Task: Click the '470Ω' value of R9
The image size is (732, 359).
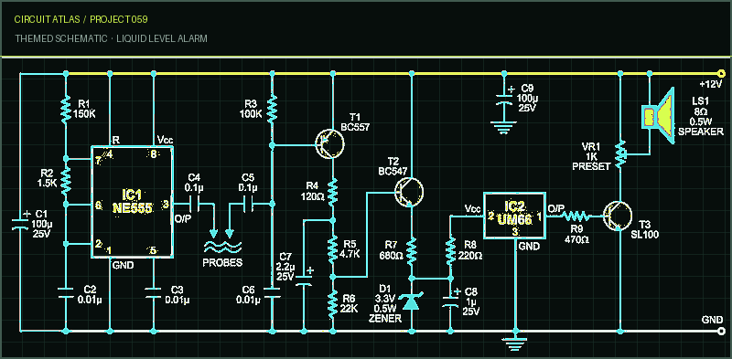Action: [576, 240]
